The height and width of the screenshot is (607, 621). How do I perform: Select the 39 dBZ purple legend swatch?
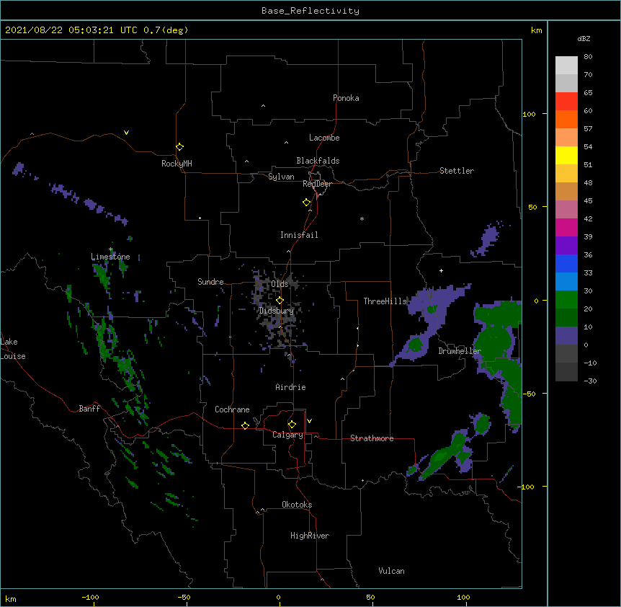click(x=566, y=245)
